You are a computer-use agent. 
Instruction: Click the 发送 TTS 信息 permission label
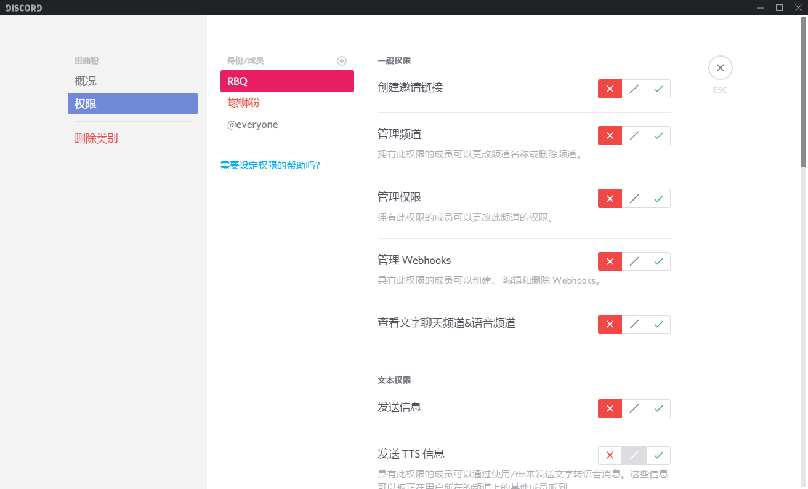[411, 454]
